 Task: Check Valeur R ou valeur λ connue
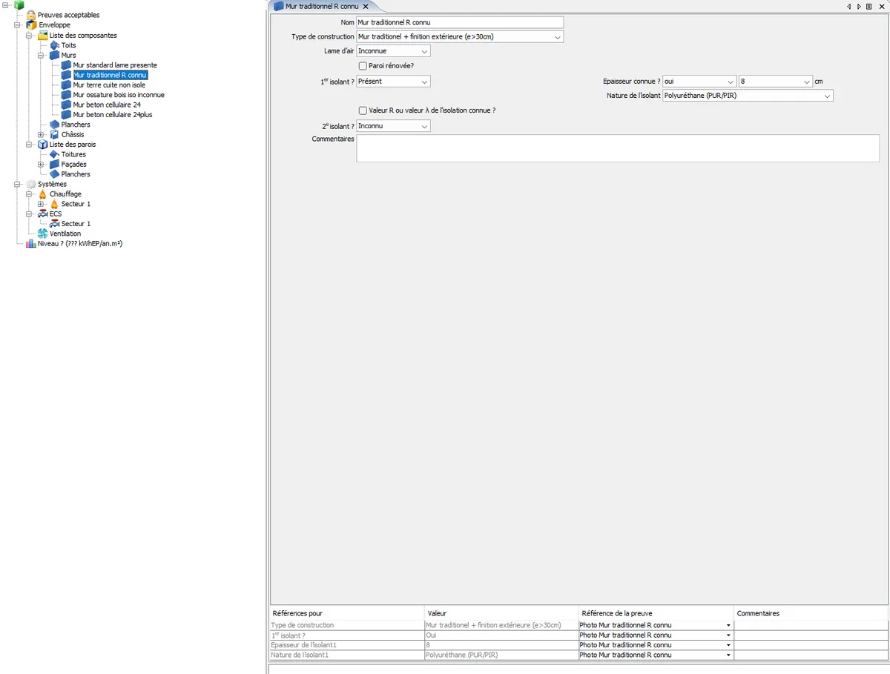363,110
